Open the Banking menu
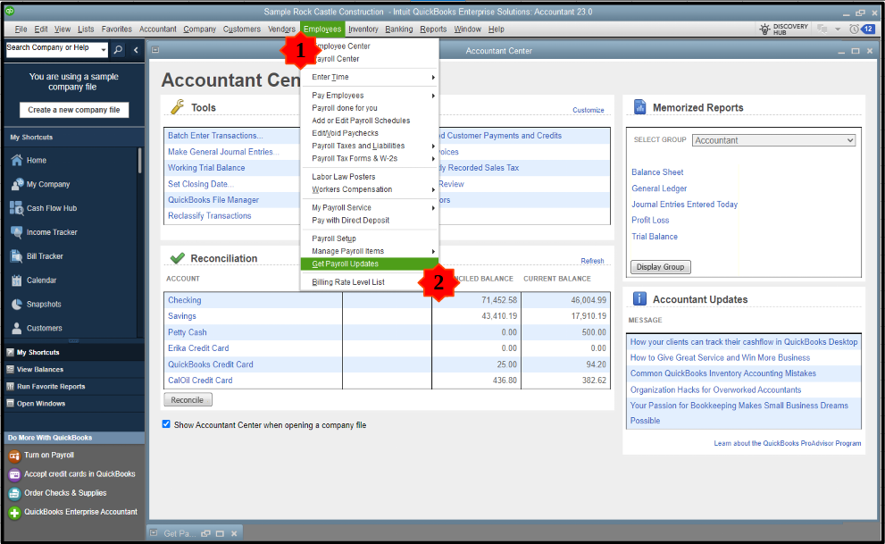This screenshot has width=885, height=544. [x=398, y=29]
